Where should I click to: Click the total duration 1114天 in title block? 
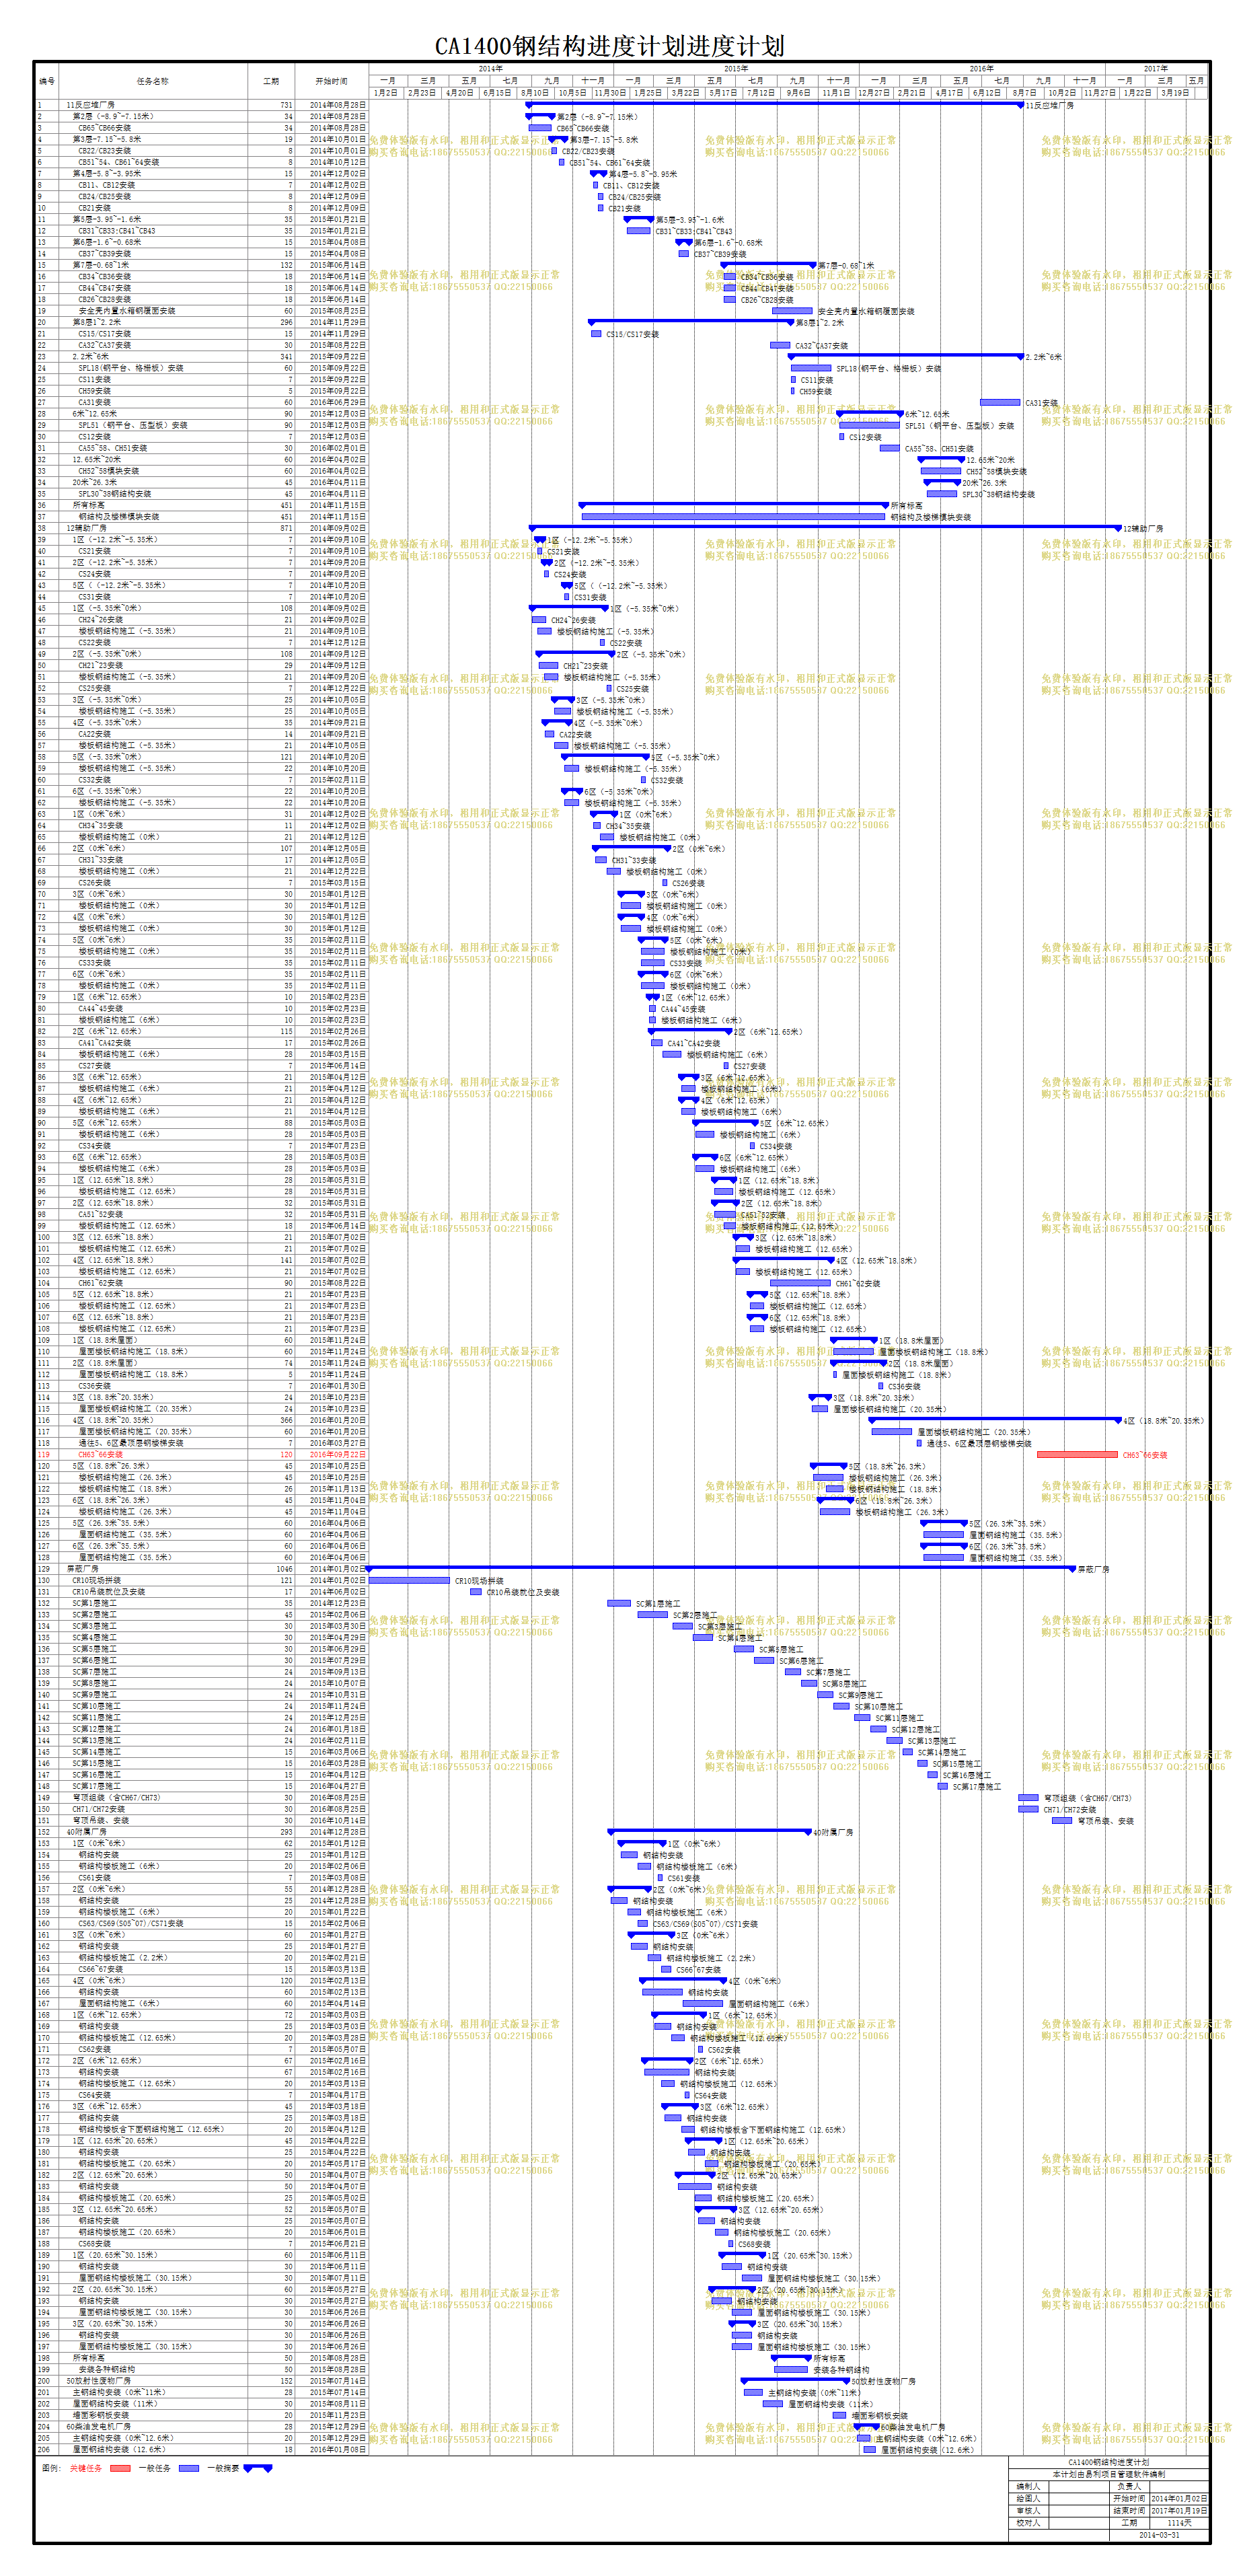[1178, 2523]
